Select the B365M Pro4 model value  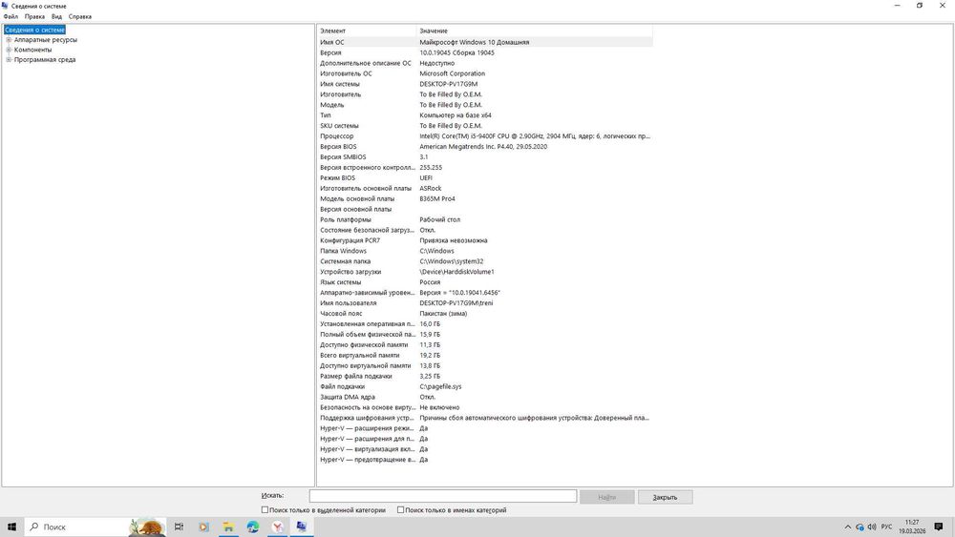437,198
